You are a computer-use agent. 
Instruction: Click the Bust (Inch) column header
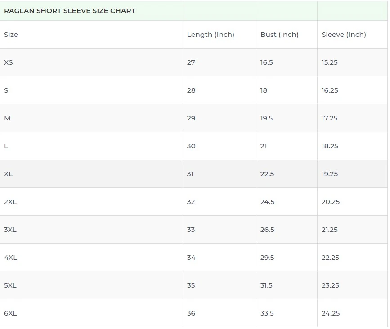pyautogui.click(x=279, y=35)
